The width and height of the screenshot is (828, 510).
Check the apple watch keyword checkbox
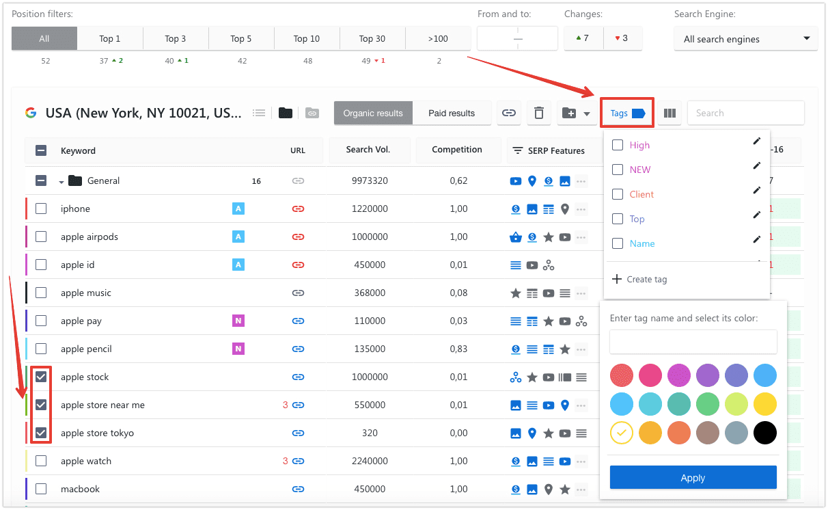pos(41,461)
